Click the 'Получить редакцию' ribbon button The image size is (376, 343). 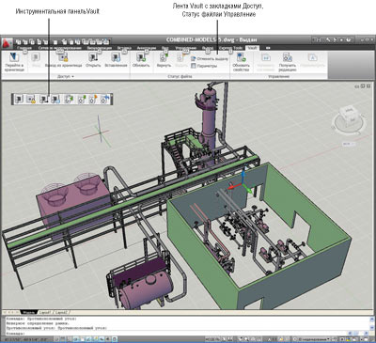coord(288,62)
